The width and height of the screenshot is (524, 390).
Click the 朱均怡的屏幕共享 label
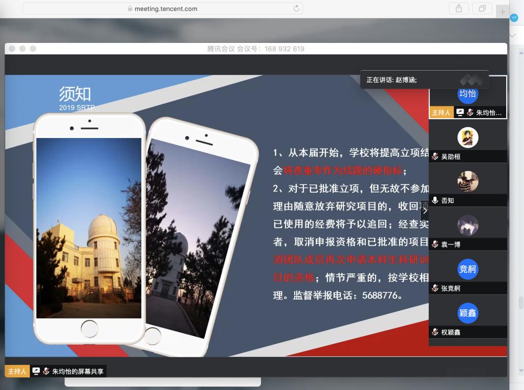[77, 372]
